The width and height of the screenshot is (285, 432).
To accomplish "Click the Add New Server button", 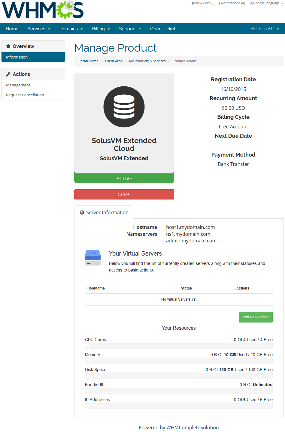I will pos(256,317).
